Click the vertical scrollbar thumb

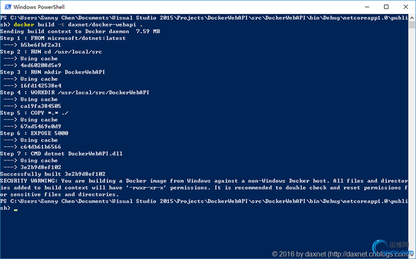pos(412,25)
